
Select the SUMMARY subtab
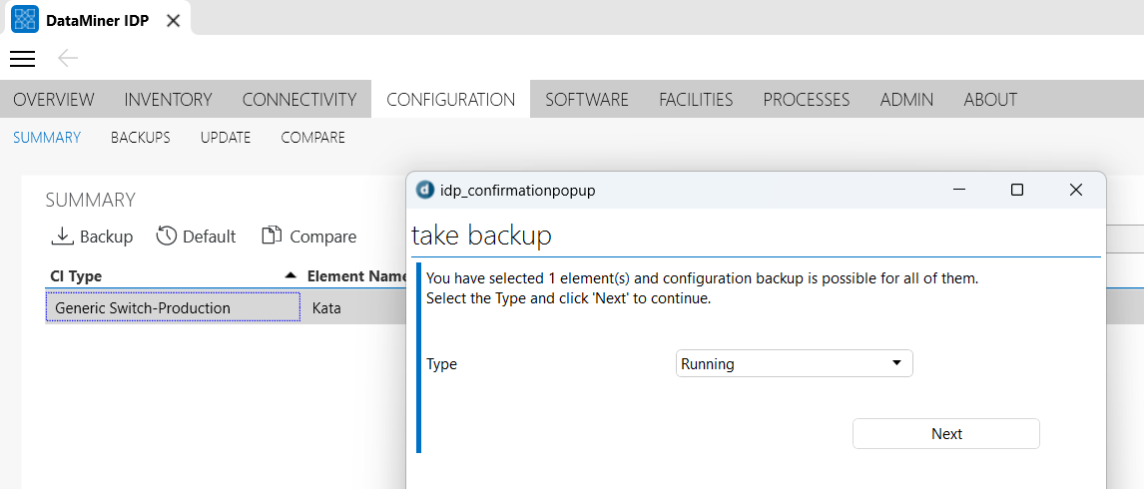[47, 137]
